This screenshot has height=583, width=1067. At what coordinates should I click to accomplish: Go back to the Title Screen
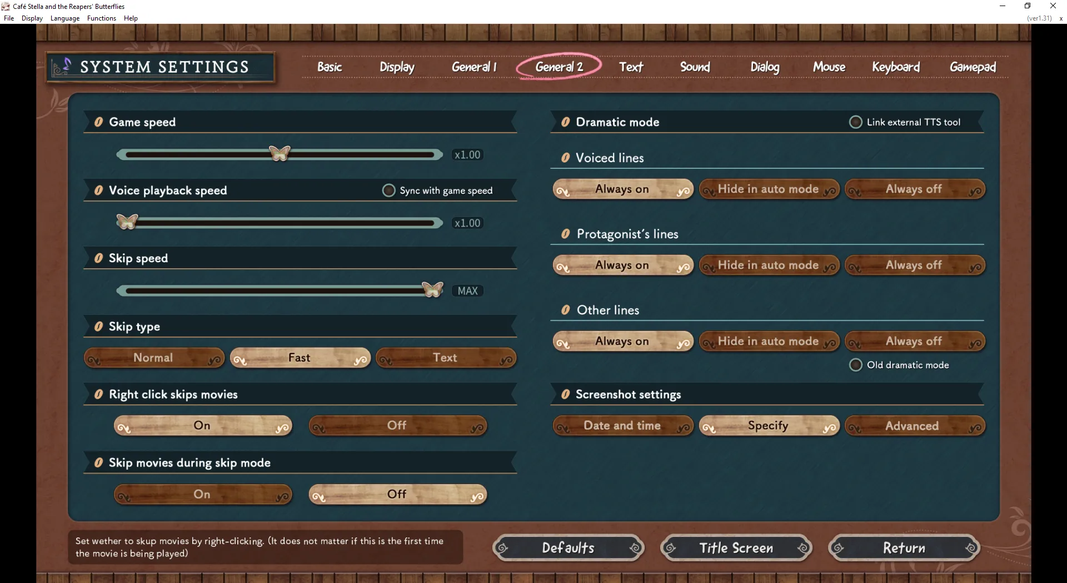tap(736, 548)
